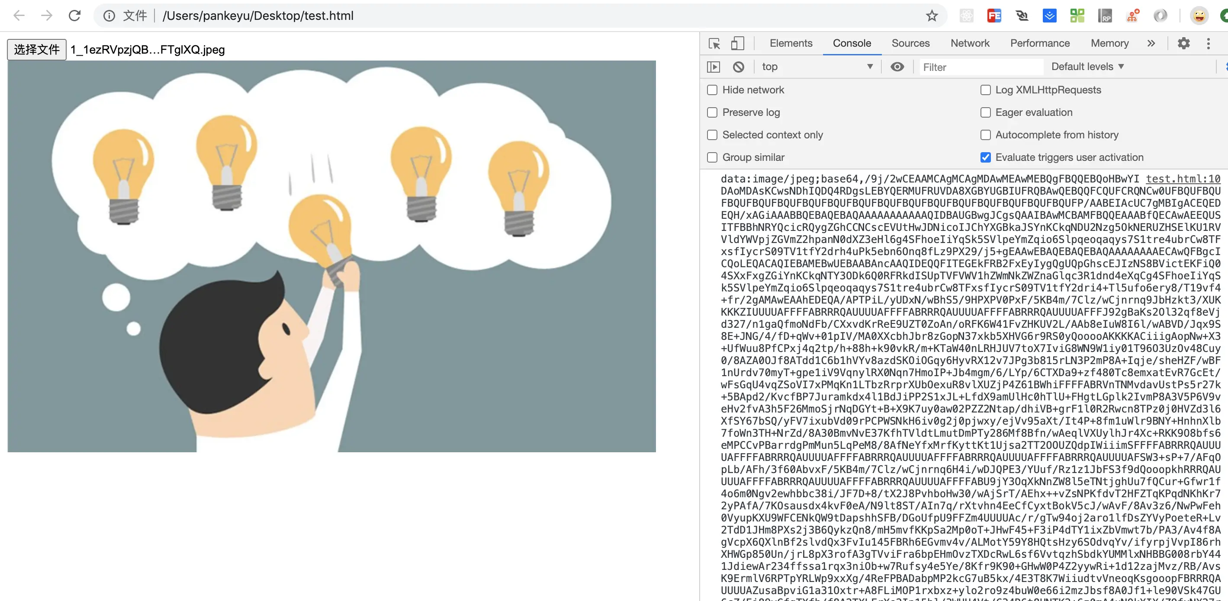Reload the page
This screenshot has height=601, width=1228.
tap(74, 16)
